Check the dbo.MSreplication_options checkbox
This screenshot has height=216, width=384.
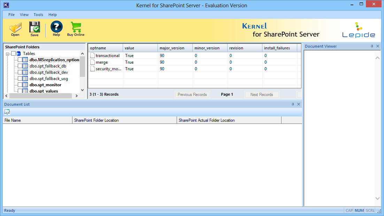20,59
